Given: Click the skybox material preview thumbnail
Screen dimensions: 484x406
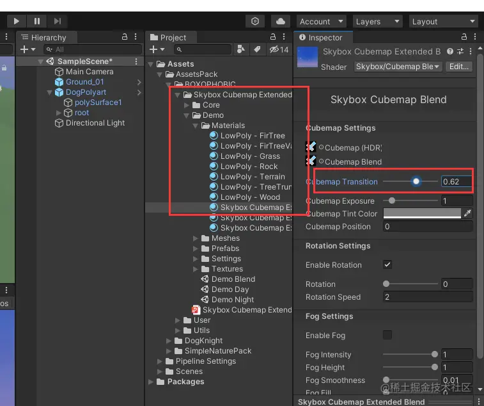Looking at the screenshot, I should click(307, 57).
